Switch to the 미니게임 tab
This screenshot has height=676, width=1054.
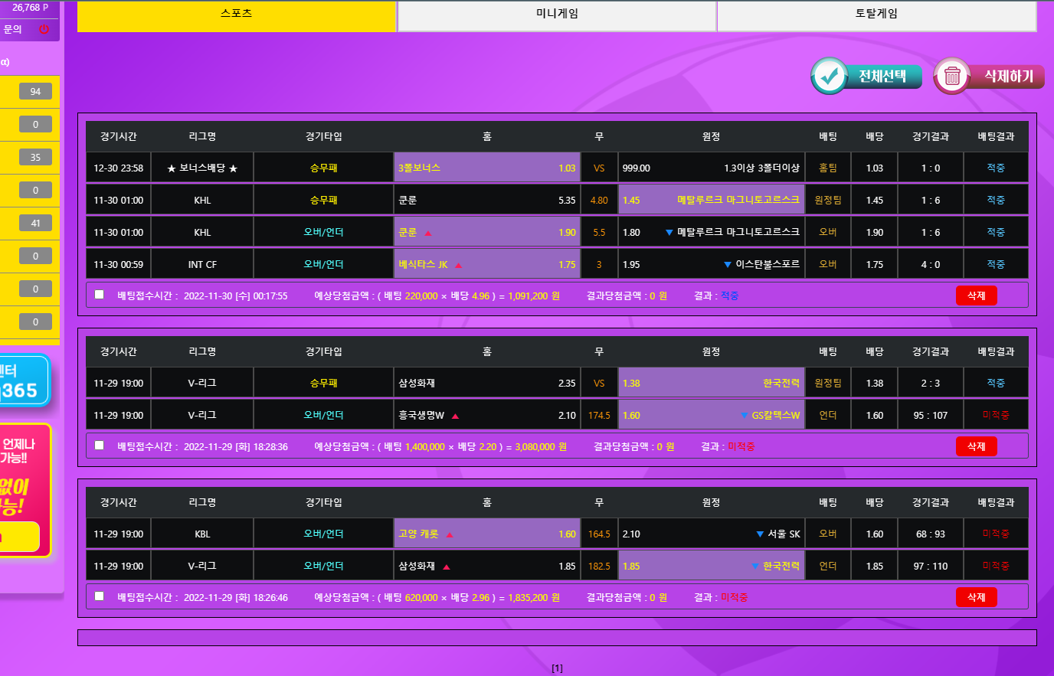[557, 15]
